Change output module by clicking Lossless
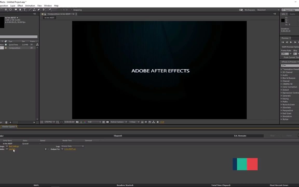299x187 pixels. (x=12, y=149)
